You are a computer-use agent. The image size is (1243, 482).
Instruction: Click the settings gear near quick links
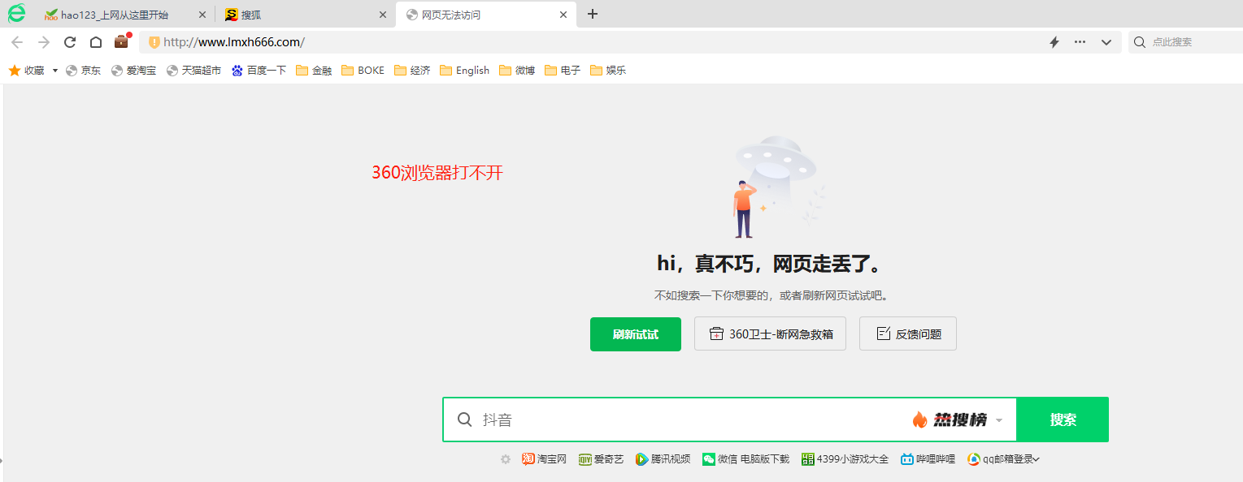[x=505, y=458]
